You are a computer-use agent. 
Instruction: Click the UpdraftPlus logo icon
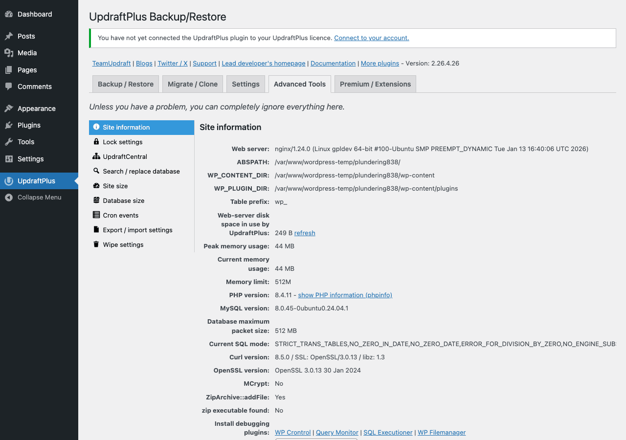(x=9, y=181)
